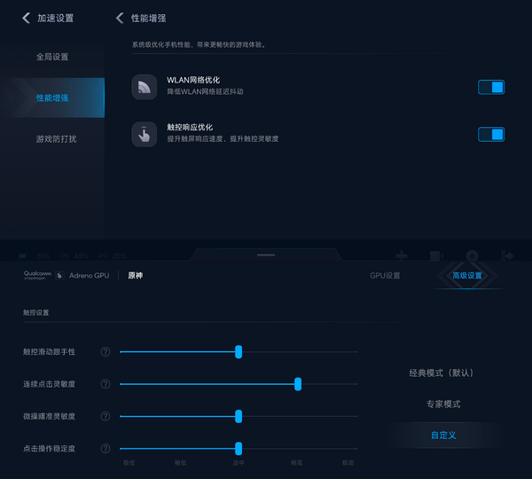This screenshot has width=532, height=479.
Task: Switch to the 高级设置 tab
Action: pyautogui.click(x=467, y=275)
